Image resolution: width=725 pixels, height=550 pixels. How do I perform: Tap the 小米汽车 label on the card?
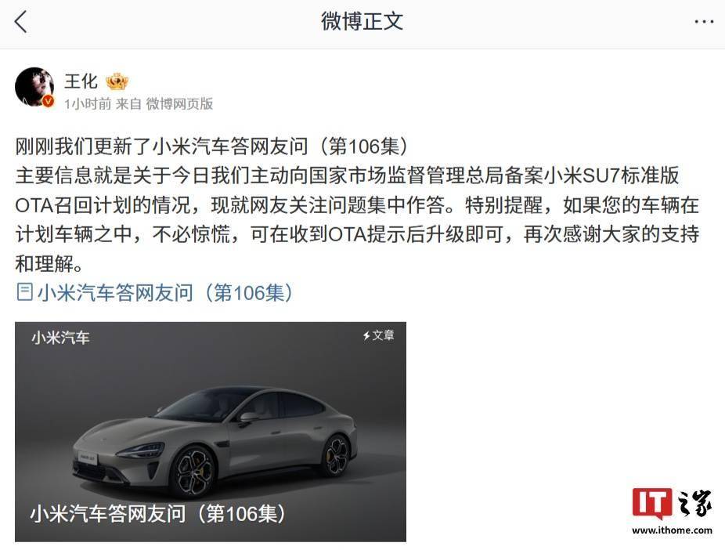60,338
